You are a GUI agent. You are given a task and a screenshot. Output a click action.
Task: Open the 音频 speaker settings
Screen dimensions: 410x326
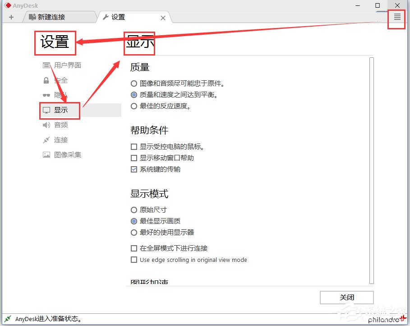(61, 125)
